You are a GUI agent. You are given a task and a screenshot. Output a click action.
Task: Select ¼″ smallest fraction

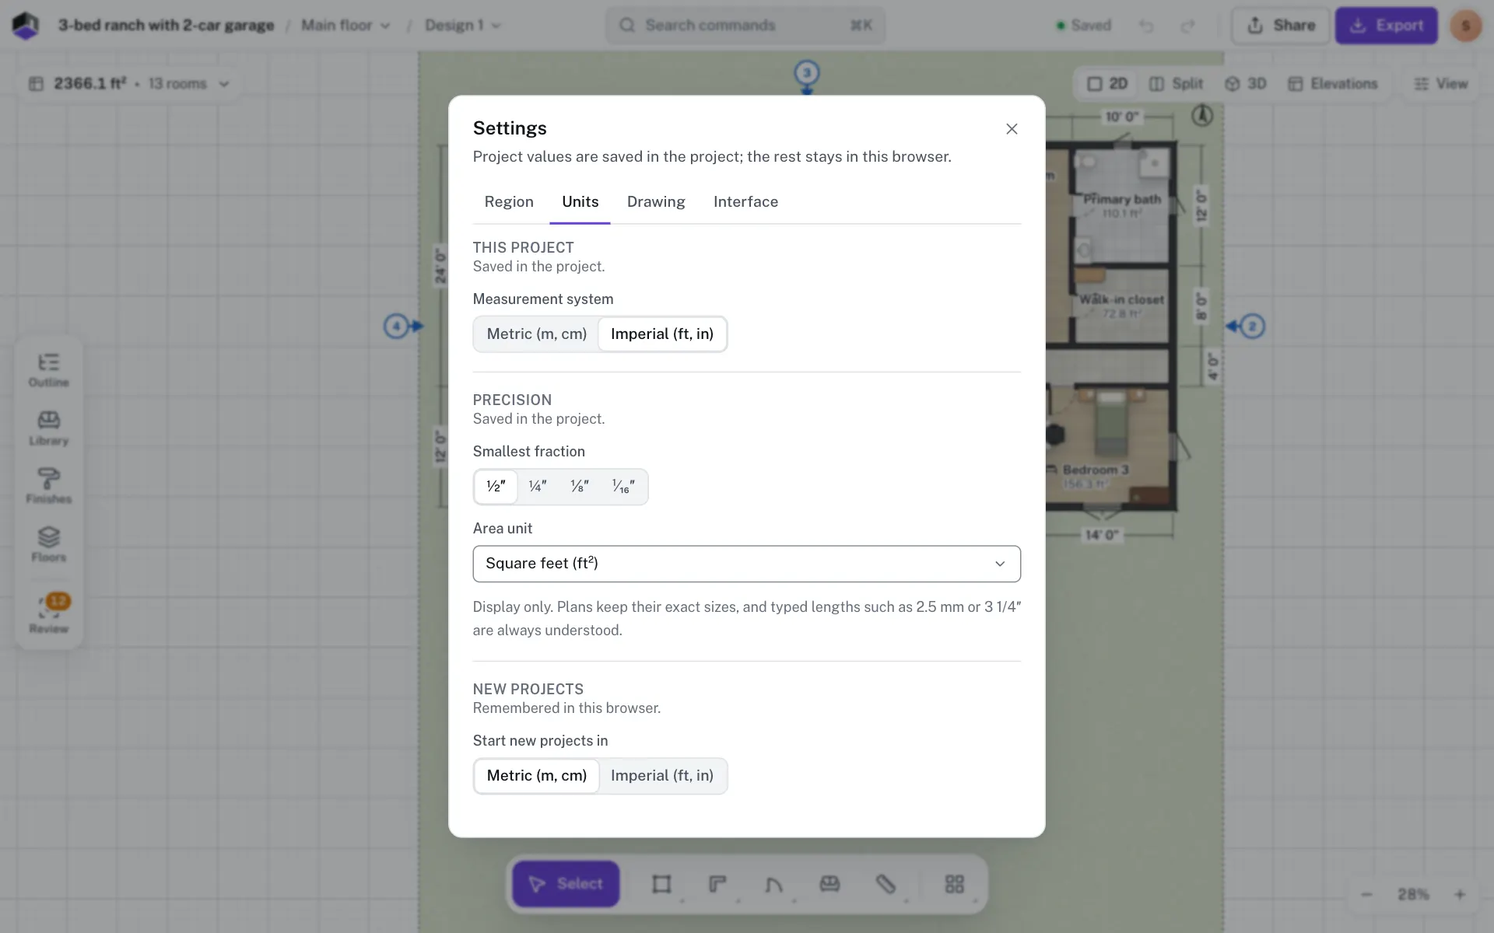[x=538, y=487]
